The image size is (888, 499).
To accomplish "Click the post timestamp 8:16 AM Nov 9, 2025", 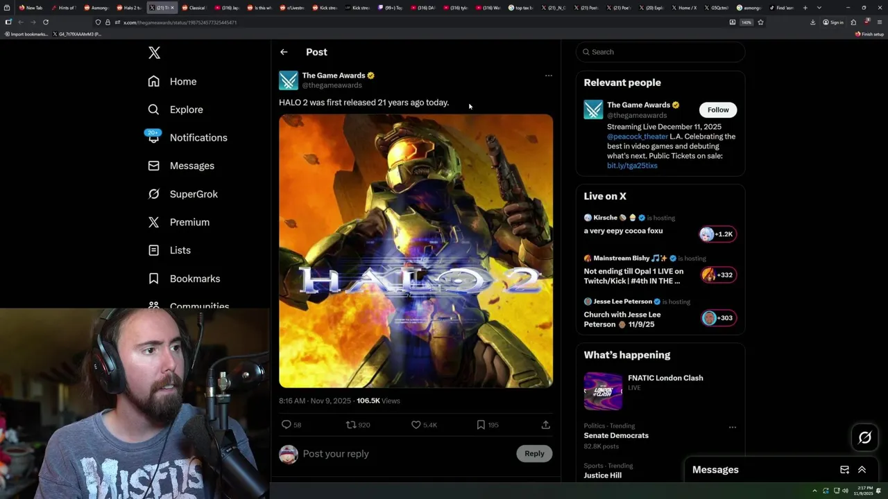I will point(315,401).
